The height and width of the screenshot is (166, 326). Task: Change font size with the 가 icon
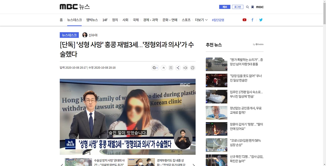(x=163, y=68)
